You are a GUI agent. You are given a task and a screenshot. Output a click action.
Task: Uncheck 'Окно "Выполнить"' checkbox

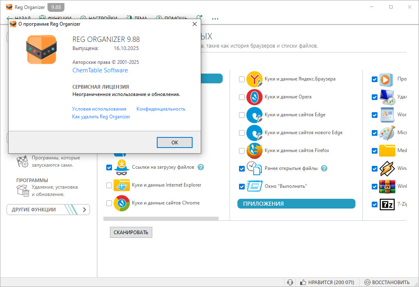242,187
